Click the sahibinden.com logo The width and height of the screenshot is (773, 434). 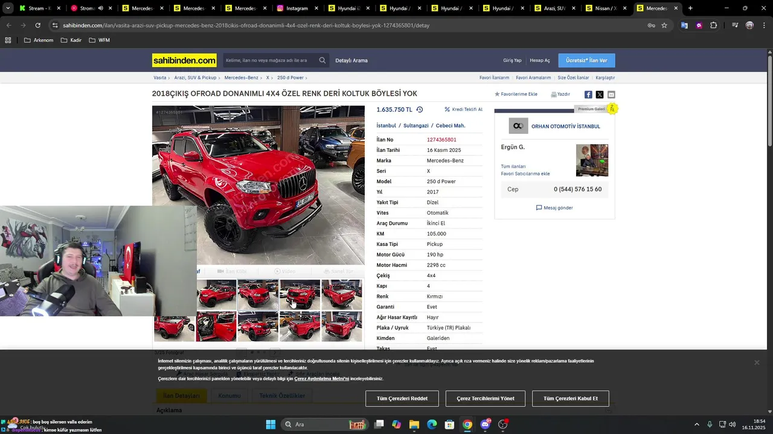pyautogui.click(x=184, y=60)
